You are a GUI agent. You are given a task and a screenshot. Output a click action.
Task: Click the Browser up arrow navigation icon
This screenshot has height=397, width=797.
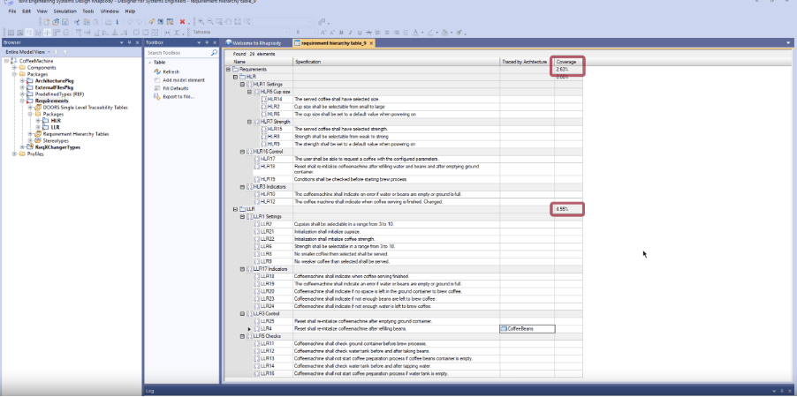point(65,52)
